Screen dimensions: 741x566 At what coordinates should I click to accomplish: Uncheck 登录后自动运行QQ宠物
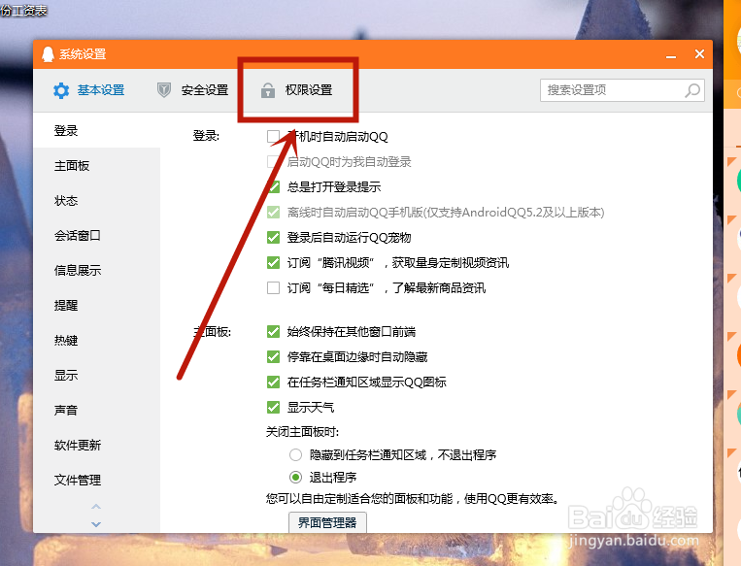point(273,237)
